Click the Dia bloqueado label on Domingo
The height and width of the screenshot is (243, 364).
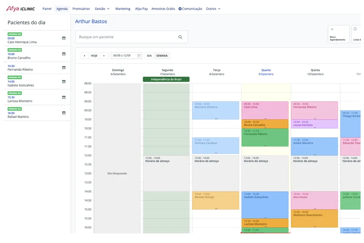coord(117,173)
